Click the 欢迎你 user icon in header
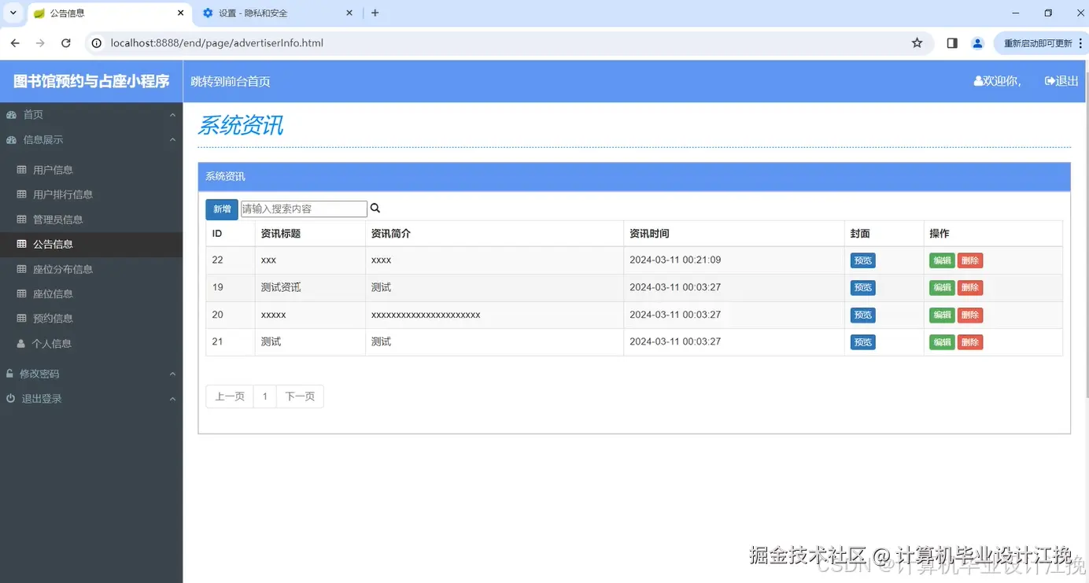 coord(978,81)
